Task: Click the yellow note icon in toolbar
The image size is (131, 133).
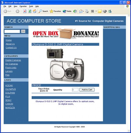Action: pyautogui.click(x=100, y=11)
